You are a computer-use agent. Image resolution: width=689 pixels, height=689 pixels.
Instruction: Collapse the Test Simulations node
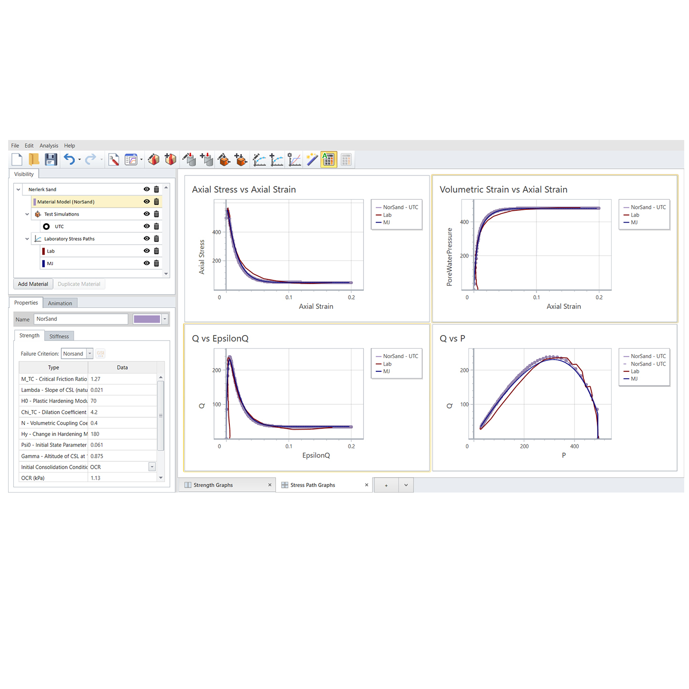(x=27, y=214)
